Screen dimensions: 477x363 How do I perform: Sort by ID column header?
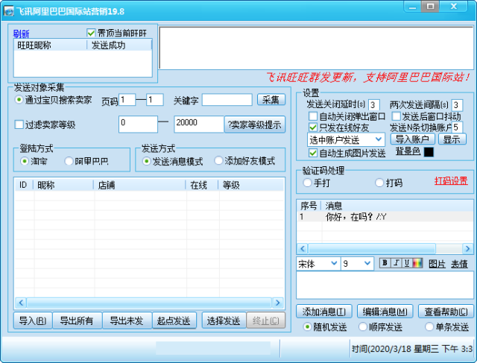pos(24,185)
